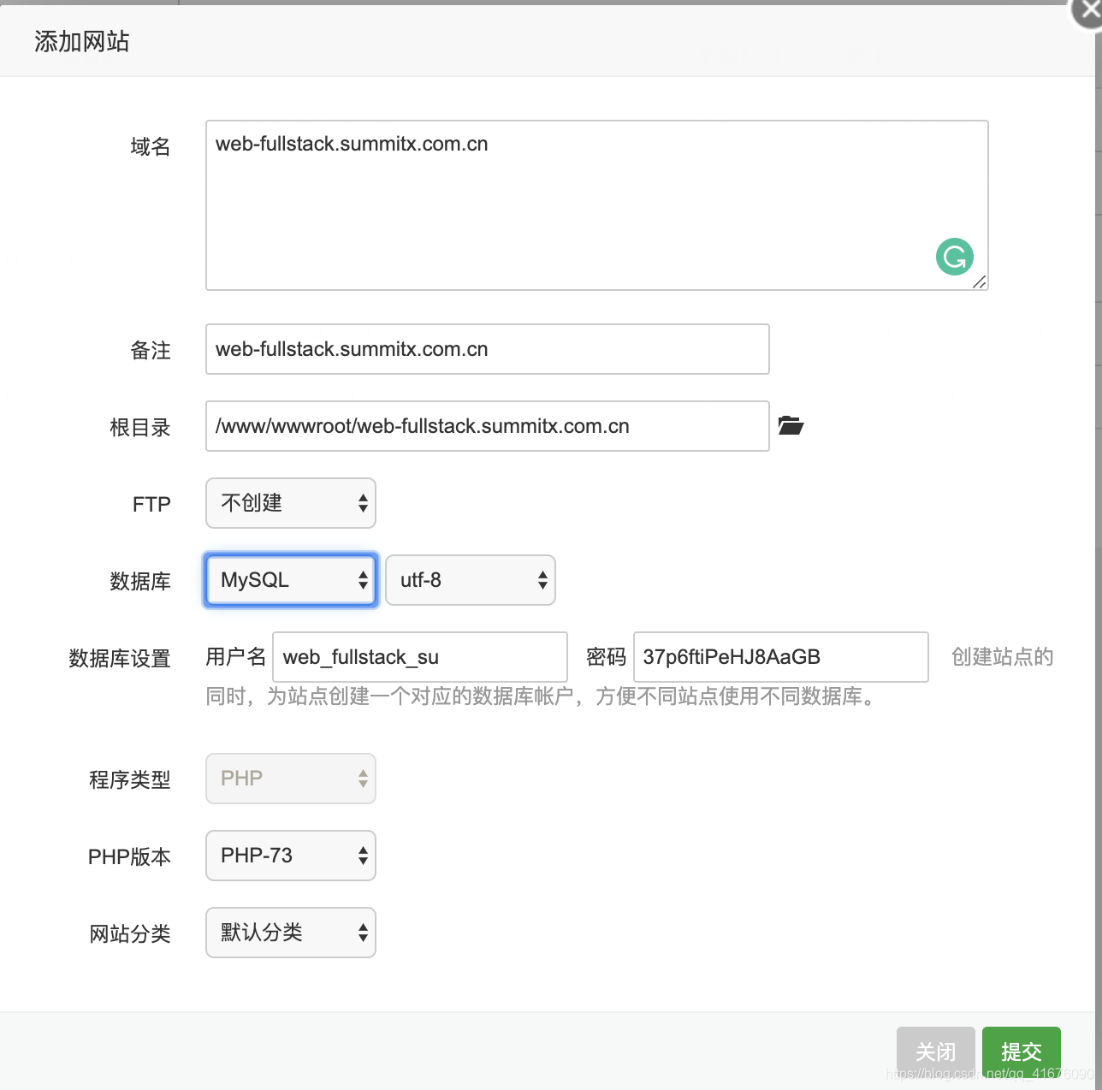Click the 添加网站 dialog title
The width and height of the screenshot is (1102, 1090).
click(x=80, y=40)
